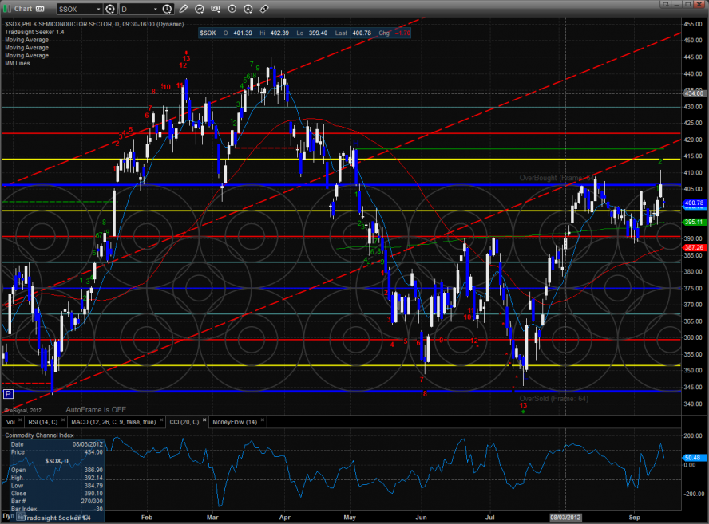
Task: Switch to the RSI (14, C) tab
Action: click(43, 421)
